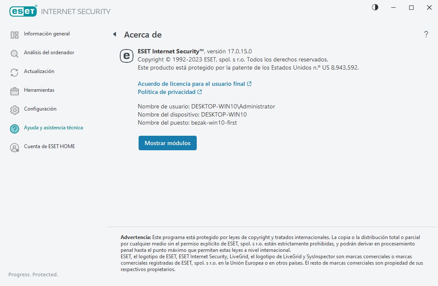Click the Actualización refresh icon
Viewport: 438px width, 286px height.
[x=15, y=73]
